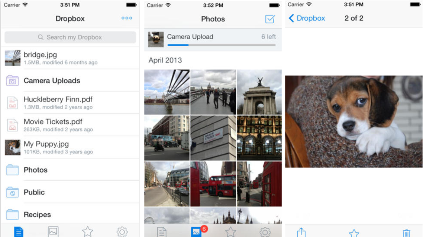Select Photos tab in left screen bottom bar
This screenshot has width=423, height=237.
pos(53,231)
